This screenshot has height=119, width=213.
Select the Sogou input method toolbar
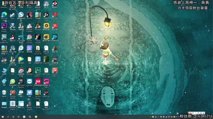point(196,113)
